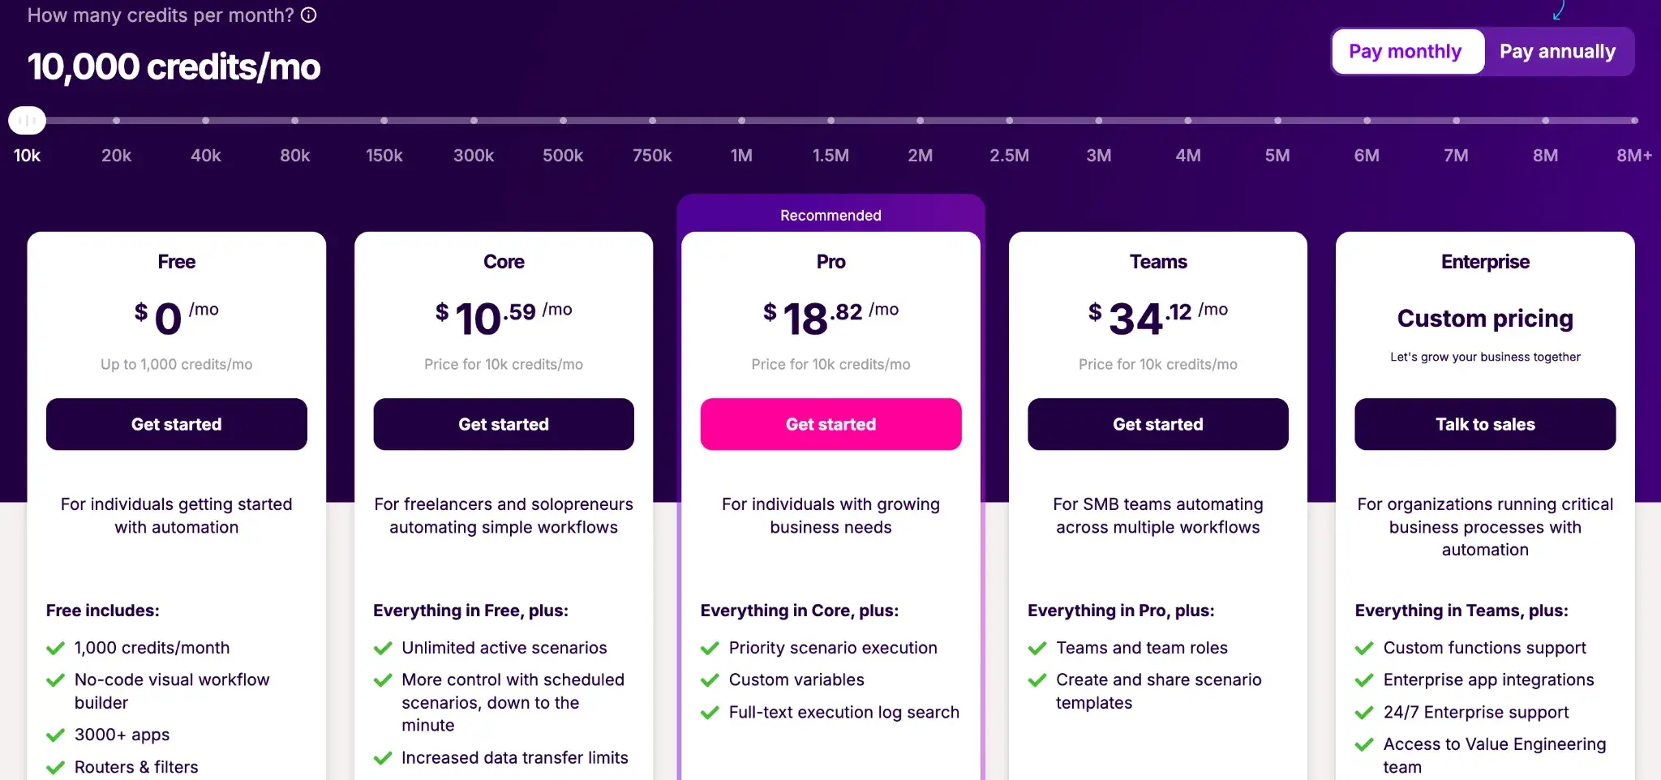Click Get started on the Core plan
1661x780 pixels.
click(504, 424)
